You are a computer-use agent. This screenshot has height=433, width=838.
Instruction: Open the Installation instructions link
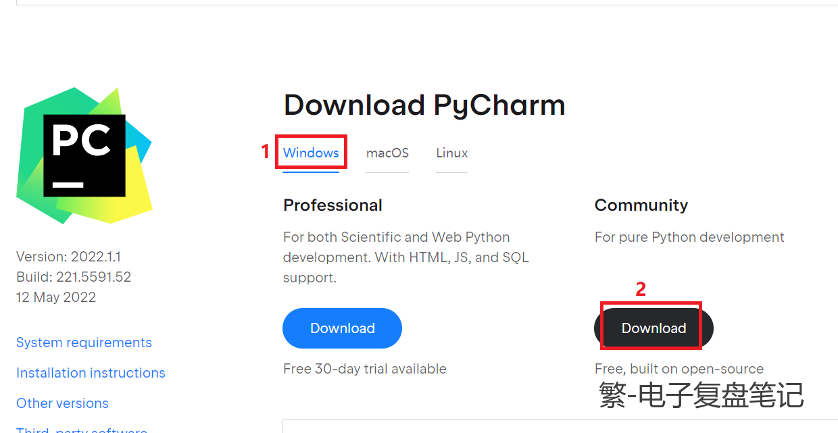tap(91, 373)
